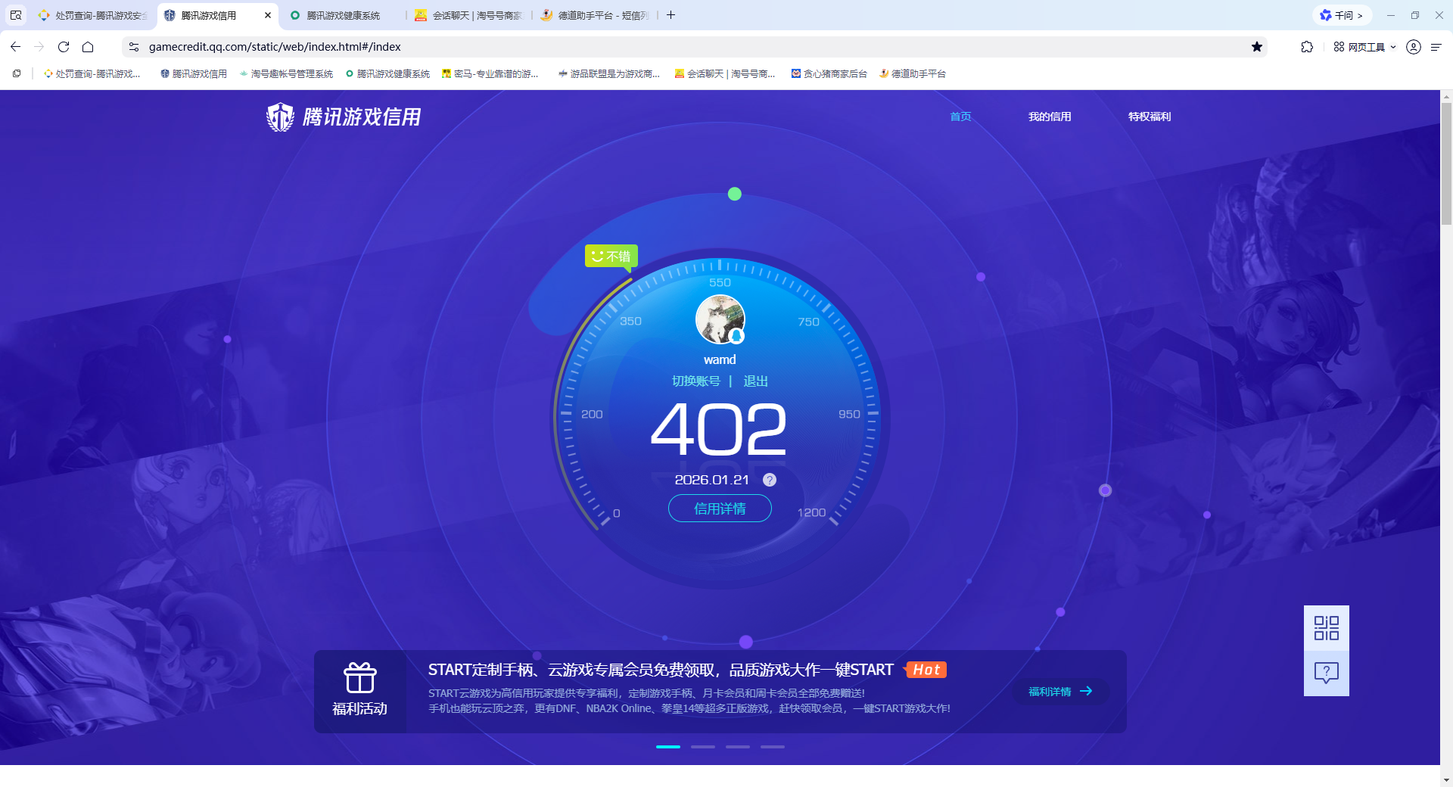Screen dimensions: 1453x787
Task: Select the 我的信用 navigation item
Action: click(x=1050, y=117)
